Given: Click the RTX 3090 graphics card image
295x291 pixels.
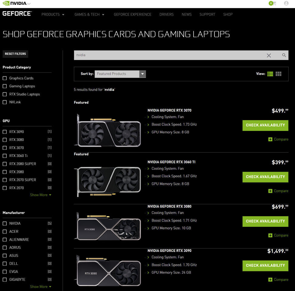Looking at the screenshot, I should point(108,270).
